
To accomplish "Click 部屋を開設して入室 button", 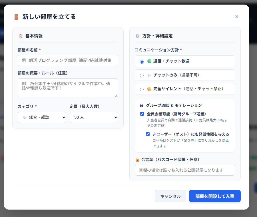I will pos(215,196).
